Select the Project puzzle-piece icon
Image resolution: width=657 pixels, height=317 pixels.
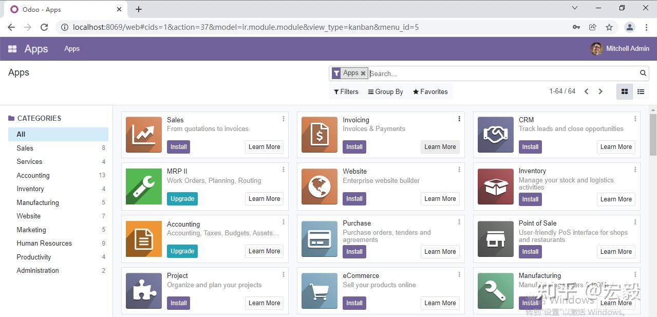[x=143, y=291]
